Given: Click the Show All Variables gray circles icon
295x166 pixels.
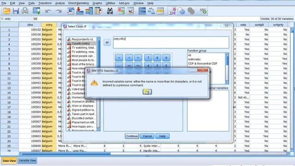Looking at the screenshot, I should coord(191,11).
